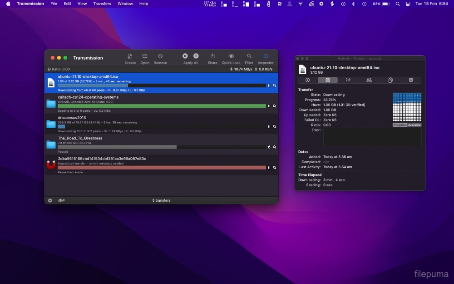The height and width of the screenshot is (284, 454).
Task: Open a torrent file via Open icon
Action: point(145,56)
